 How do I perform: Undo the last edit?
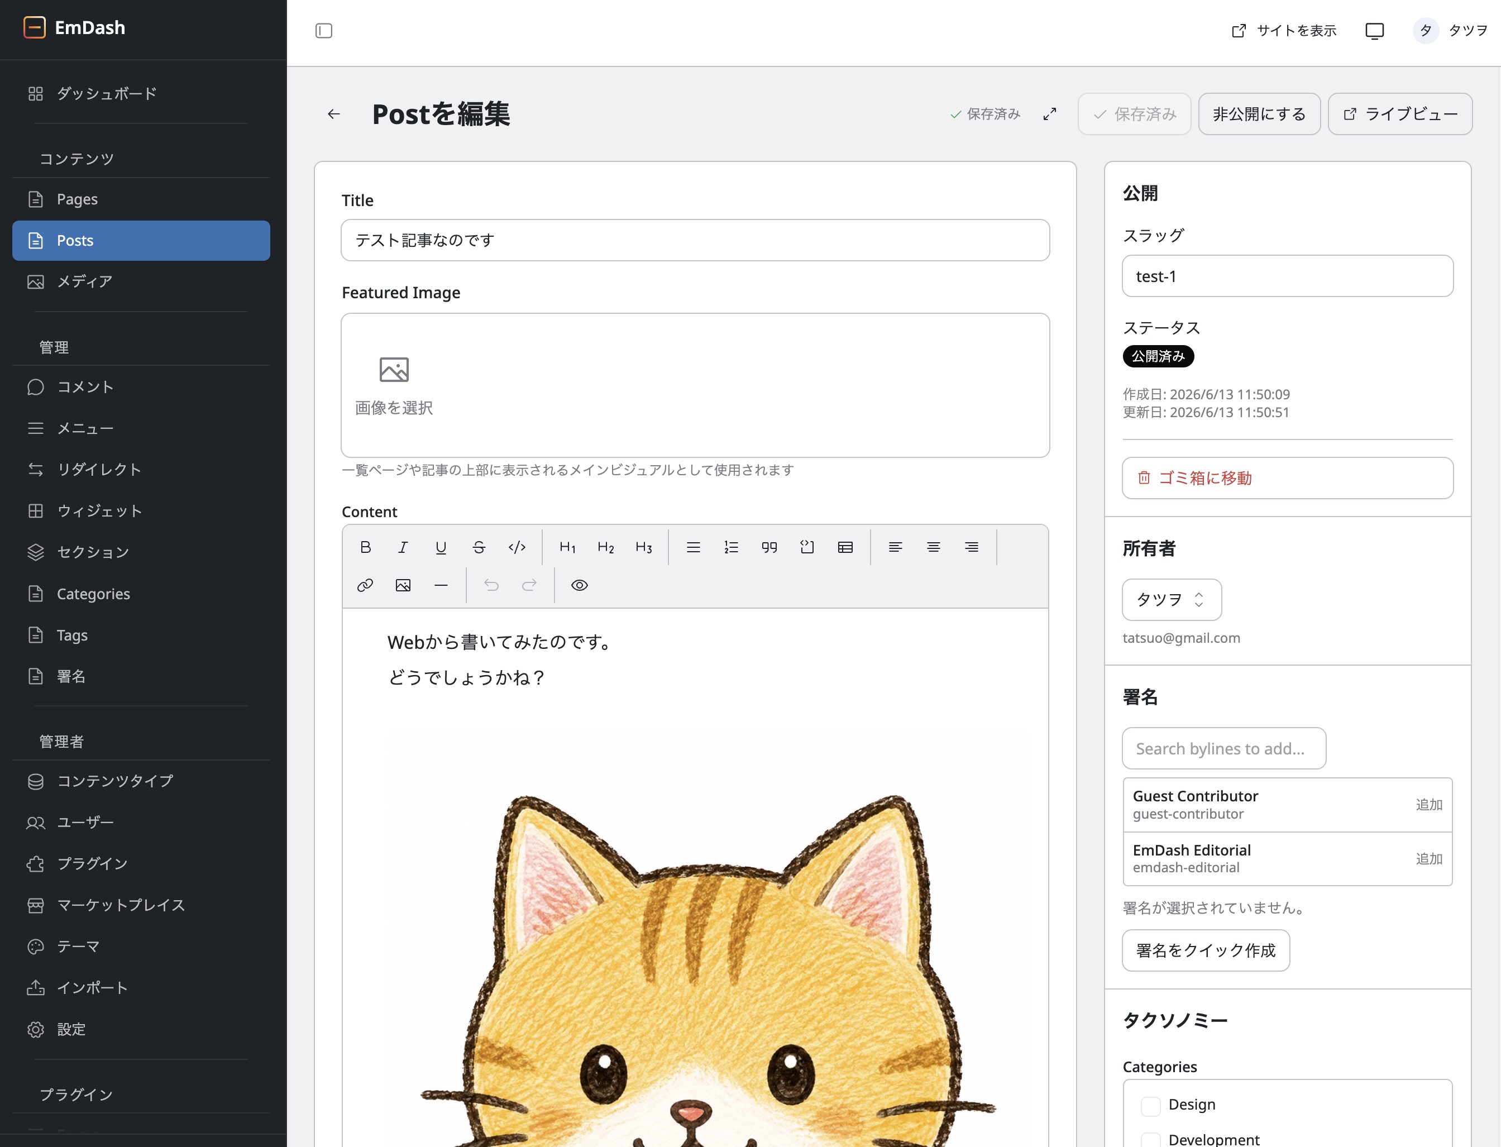tap(491, 585)
